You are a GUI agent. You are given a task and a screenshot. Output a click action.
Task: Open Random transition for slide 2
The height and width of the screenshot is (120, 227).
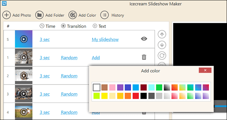[x=69, y=76]
